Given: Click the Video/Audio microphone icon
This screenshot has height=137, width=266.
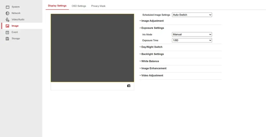Looking at the screenshot, I should coord(7,20).
